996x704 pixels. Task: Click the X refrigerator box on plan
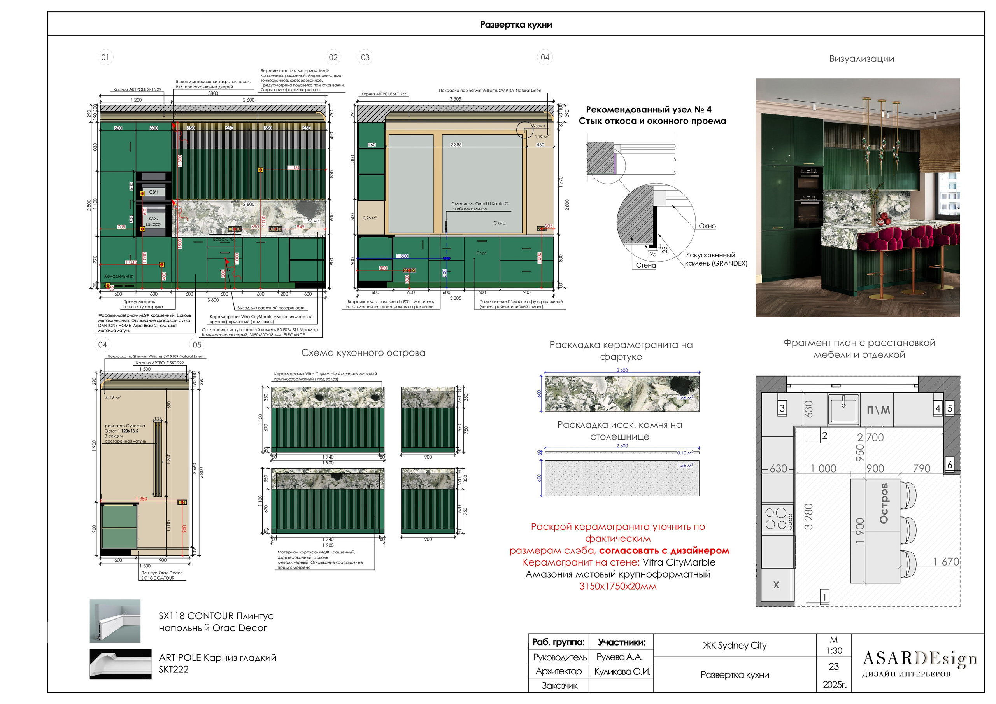pyautogui.click(x=776, y=585)
